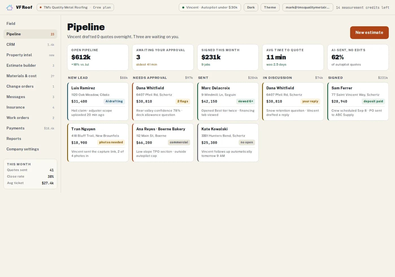Open Luis Ramirez lead card

[98, 101]
